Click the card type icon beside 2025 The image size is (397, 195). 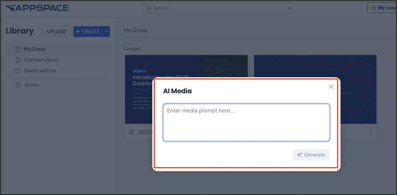pyautogui.click(x=131, y=132)
